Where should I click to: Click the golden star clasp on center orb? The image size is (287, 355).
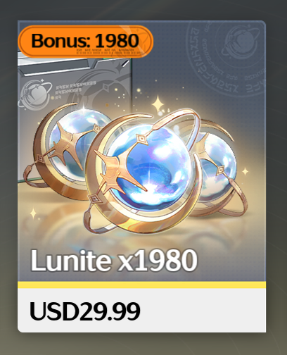coord(117,168)
